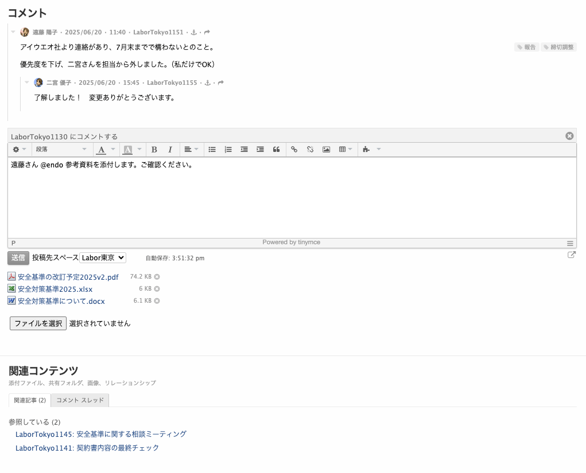This screenshot has height=473, width=586.
Task: Open the text color picker
Action: coord(102,150)
